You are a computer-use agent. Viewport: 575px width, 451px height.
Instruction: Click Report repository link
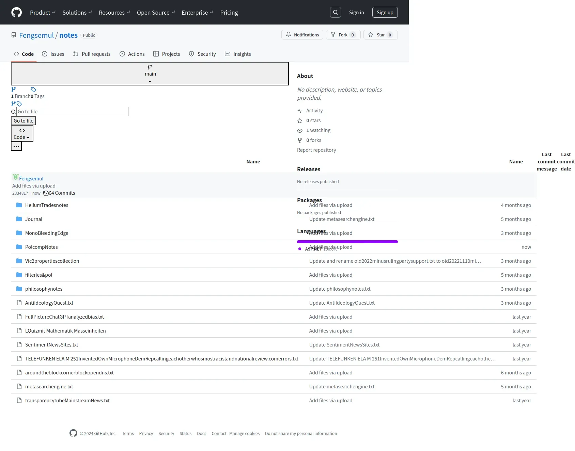[316, 150]
